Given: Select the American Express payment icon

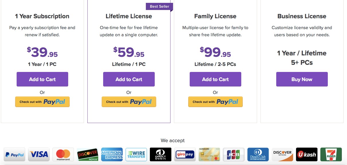Looking at the screenshot, I should 112,154.
